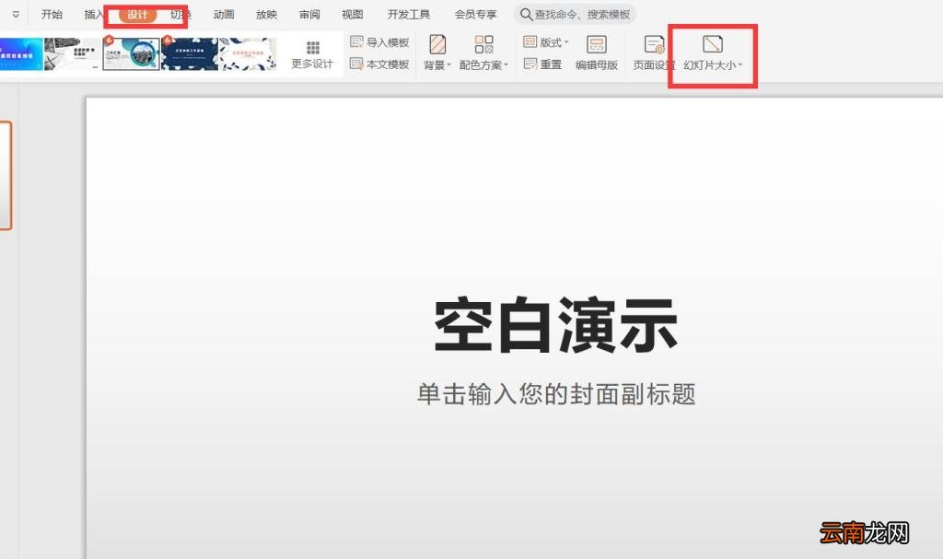The height and width of the screenshot is (559, 943).
Task: Go to the 视图 tab
Action: point(353,14)
